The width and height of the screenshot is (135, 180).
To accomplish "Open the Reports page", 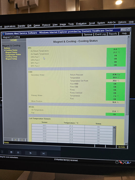I will tap(113, 34).
